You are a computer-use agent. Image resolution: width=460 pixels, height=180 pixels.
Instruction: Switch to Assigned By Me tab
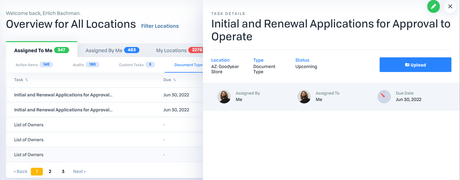pyautogui.click(x=112, y=50)
